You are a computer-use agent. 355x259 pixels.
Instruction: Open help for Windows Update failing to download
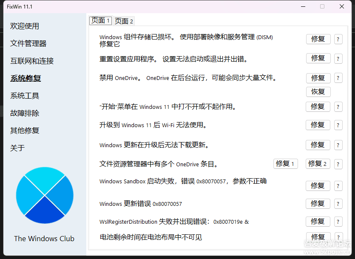pos(338,145)
